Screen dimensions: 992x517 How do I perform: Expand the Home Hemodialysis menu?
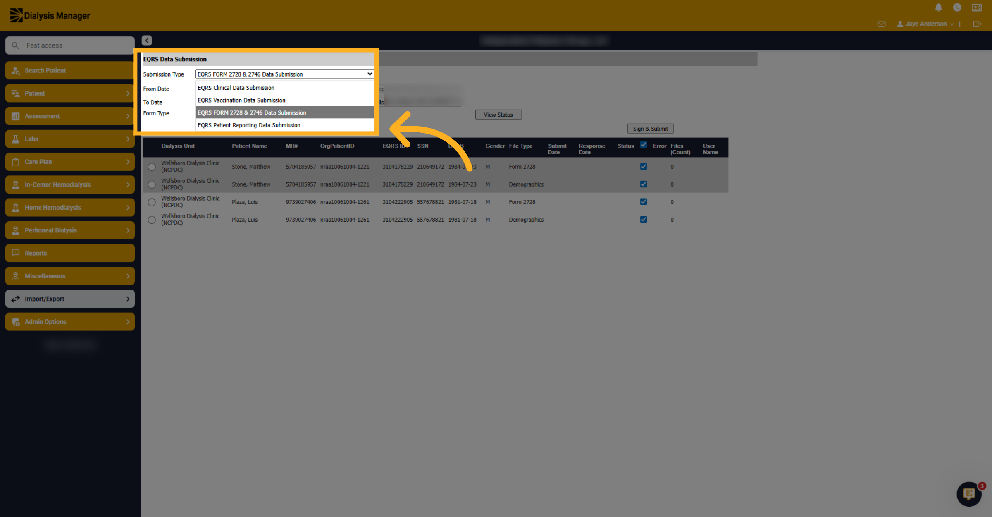point(70,208)
